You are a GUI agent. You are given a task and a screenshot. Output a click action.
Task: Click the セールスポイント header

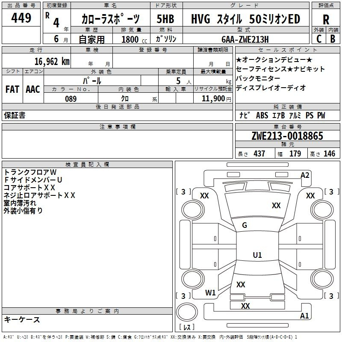pyautogui.click(x=287, y=50)
